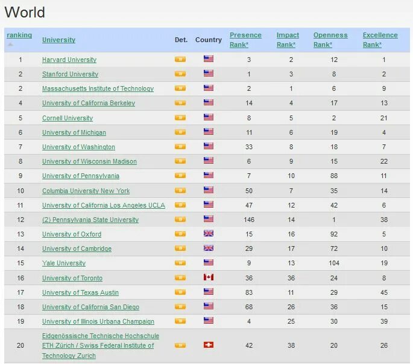Open details icon for Harvard University
The image size is (413, 364).
click(180, 59)
